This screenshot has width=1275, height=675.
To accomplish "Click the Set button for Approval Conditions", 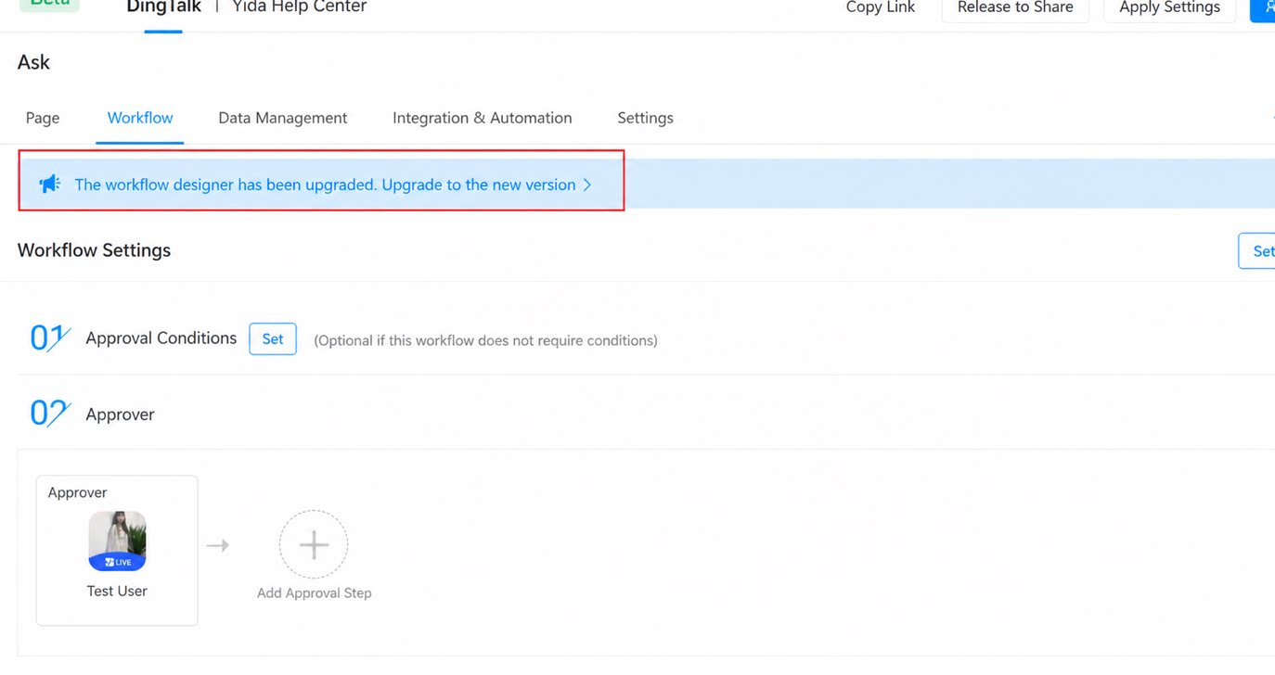I will tap(273, 338).
